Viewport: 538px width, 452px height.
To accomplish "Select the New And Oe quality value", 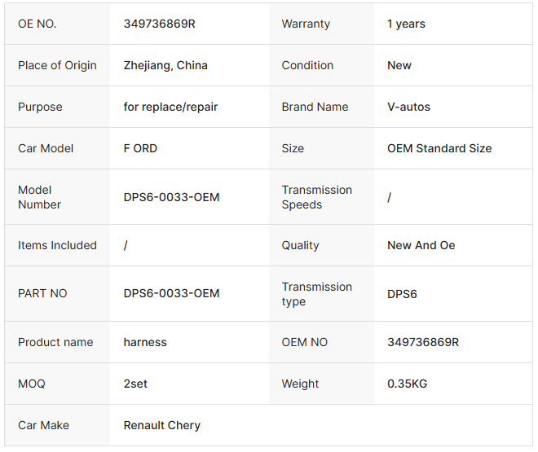I will [x=421, y=245].
